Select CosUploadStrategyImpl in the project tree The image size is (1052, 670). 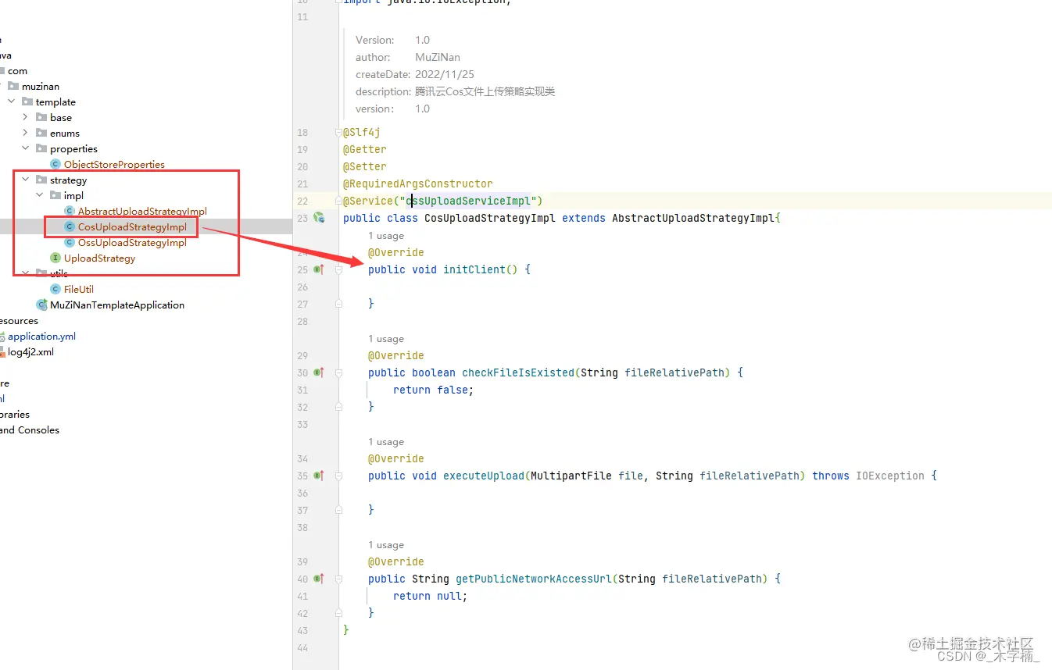click(x=132, y=227)
